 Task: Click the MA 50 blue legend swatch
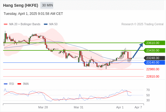click(x=46, y=24)
